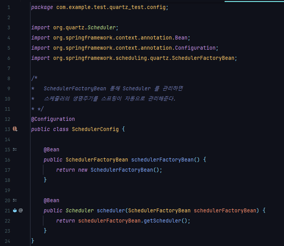Click the @Configuration annotation on line 12
Image resolution: width=284 pixels, height=246 pixels.
point(53,119)
